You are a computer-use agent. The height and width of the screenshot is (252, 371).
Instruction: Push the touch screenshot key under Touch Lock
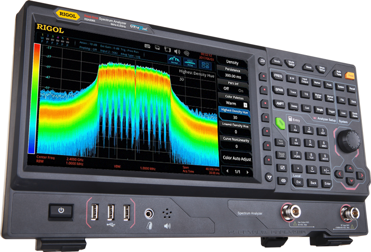click(x=282, y=168)
